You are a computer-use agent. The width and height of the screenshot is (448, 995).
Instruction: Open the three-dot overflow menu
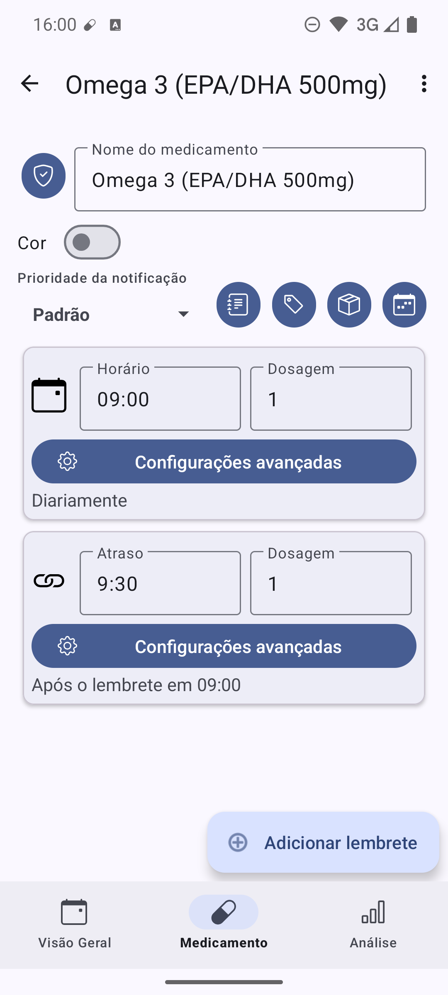[424, 84]
